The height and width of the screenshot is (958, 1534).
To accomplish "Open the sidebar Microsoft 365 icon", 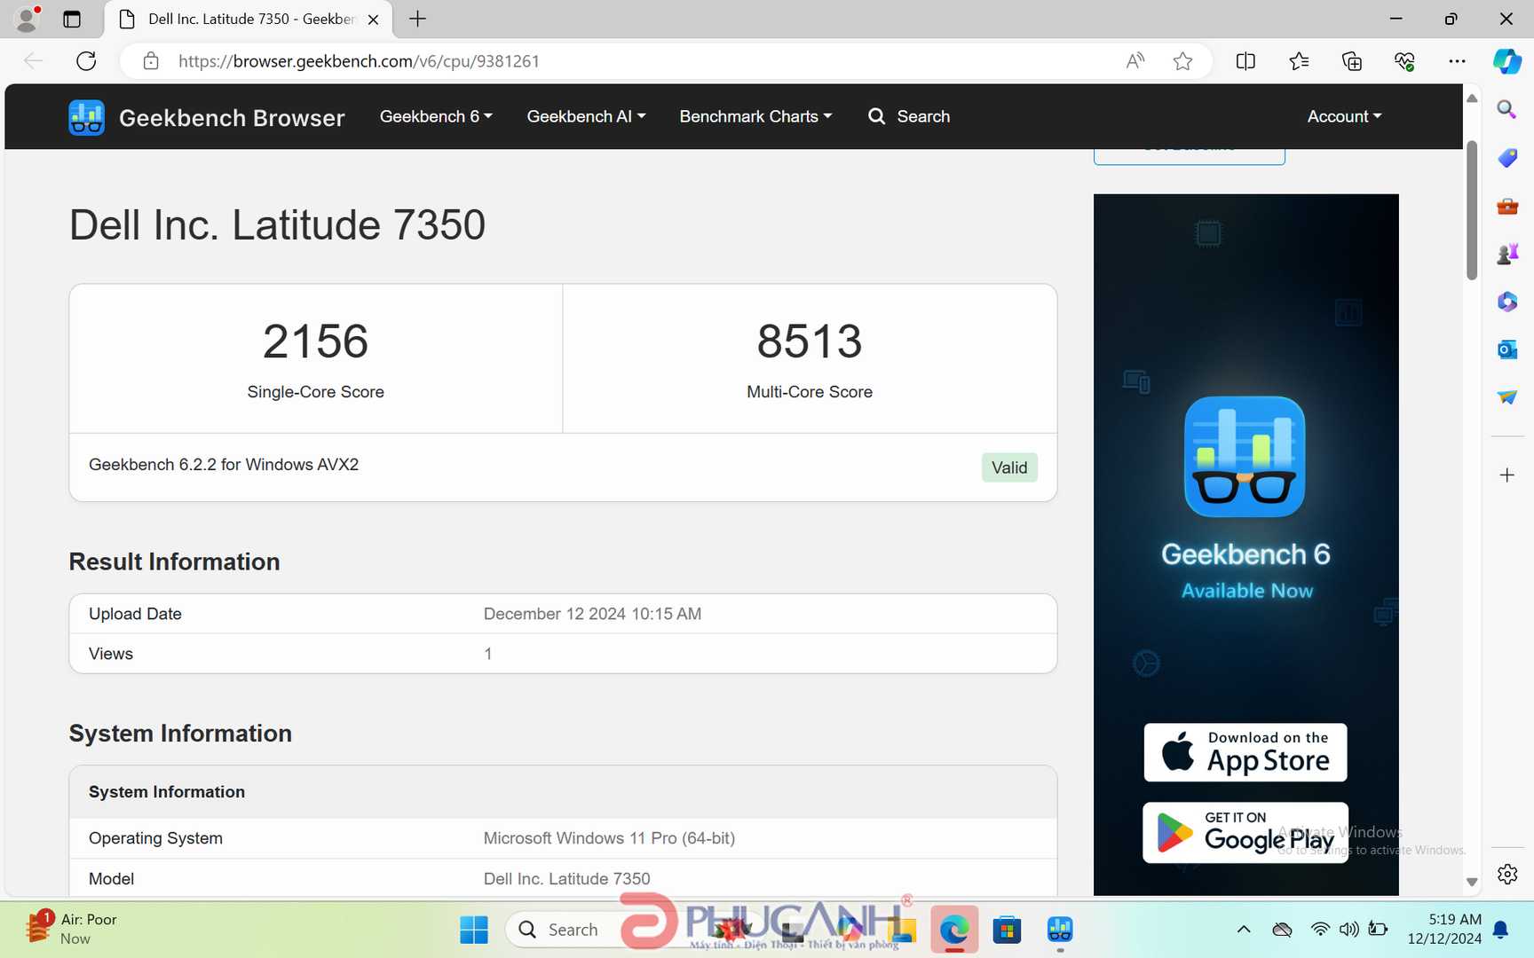I will [1507, 302].
